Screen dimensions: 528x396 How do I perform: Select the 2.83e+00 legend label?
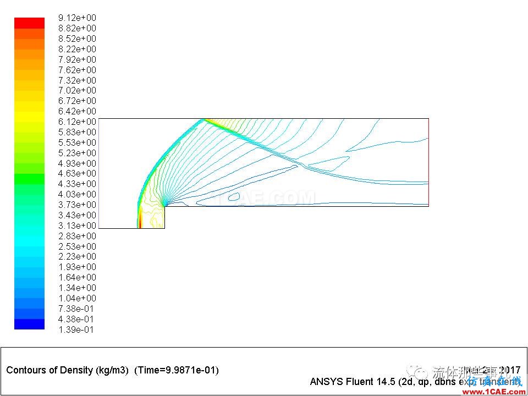(x=77, y=236)
